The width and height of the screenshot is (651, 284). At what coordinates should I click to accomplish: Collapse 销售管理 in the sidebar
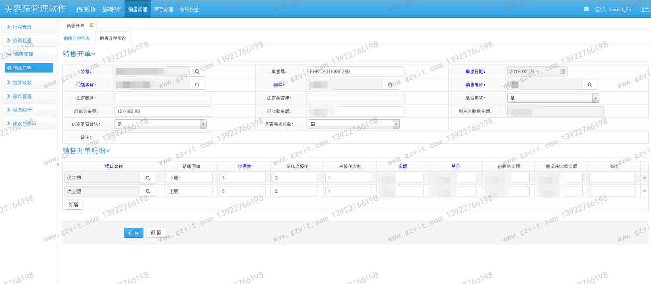pos(29,54)
